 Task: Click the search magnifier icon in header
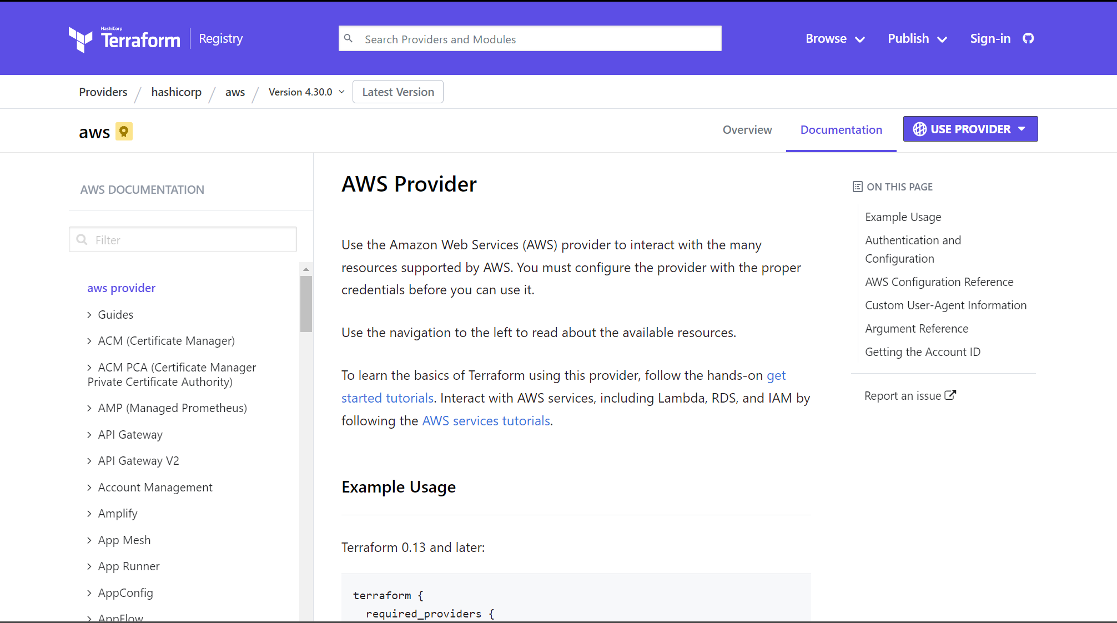(x=348, y=38)
